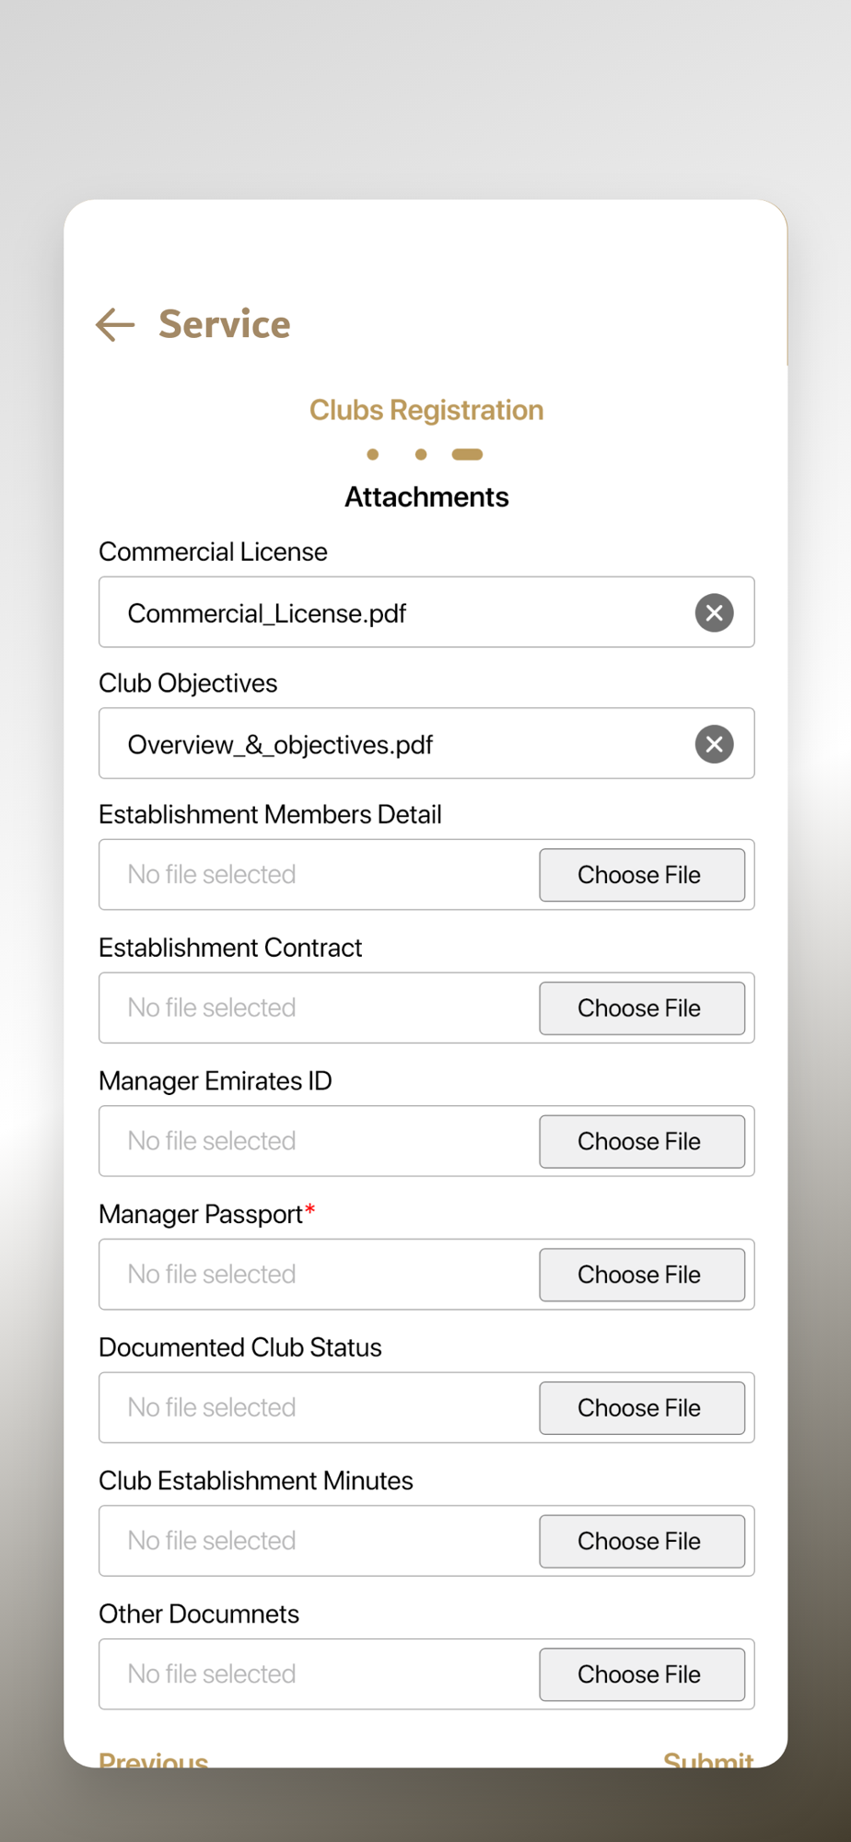Choose file for Establishment Members Detail
851x1842 pixels.
coord(642,875)
